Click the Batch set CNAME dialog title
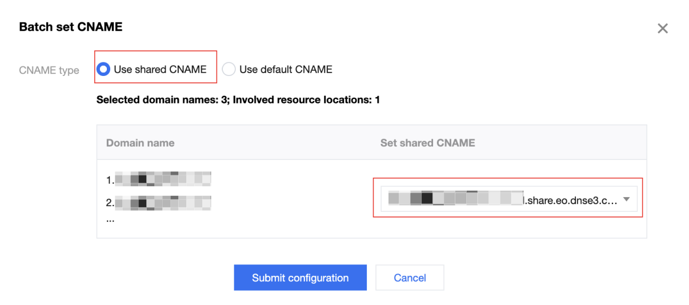The image size is (689, 305). tap(71, 27)
